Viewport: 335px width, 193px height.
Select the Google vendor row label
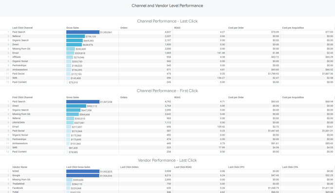click(x=16, y=175)
